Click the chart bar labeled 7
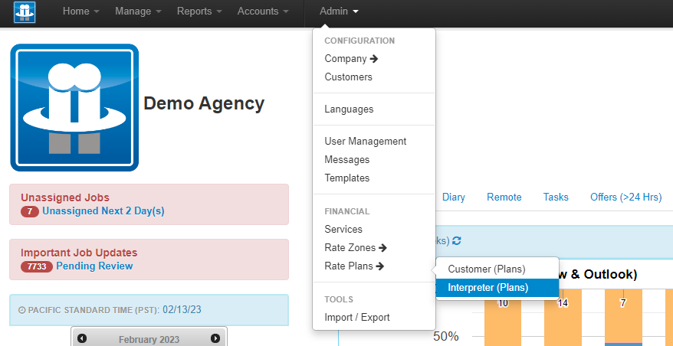The height and width of the screenshot is (346, 673). [x=623, y=315]
